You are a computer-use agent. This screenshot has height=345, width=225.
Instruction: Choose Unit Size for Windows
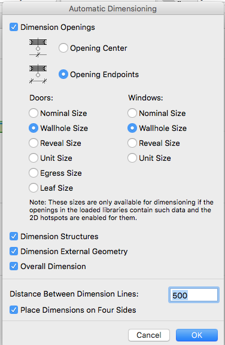[x=132, y=158]
